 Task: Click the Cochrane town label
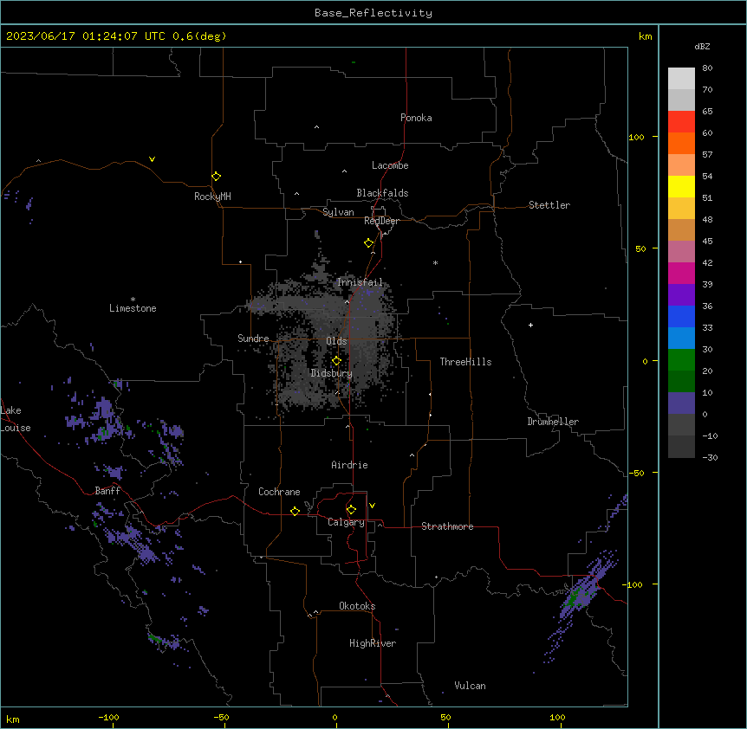(279, 492)
